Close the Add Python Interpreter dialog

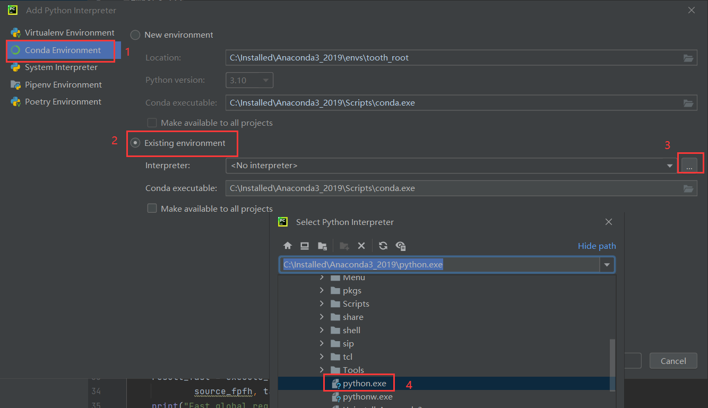[692, 10]
